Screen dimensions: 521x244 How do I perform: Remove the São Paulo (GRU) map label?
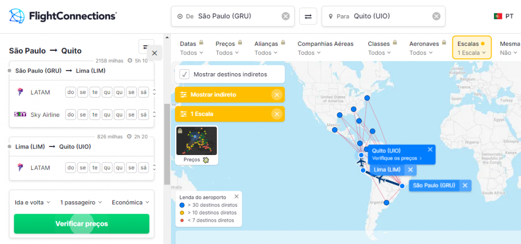pyautogui.click(x=465, y=186)
